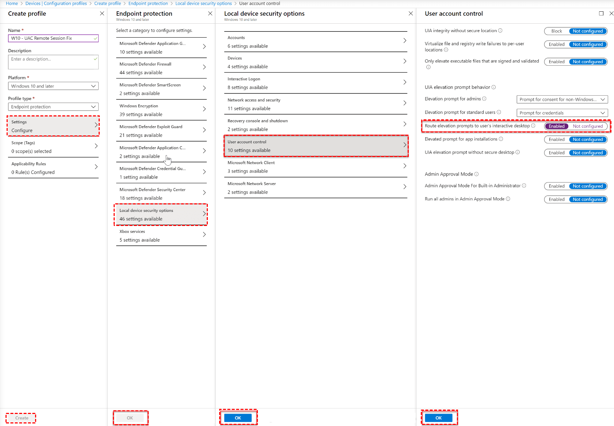Open Xbox services category
This screenshot has width=614, height=426.
(x=161, y=235)
